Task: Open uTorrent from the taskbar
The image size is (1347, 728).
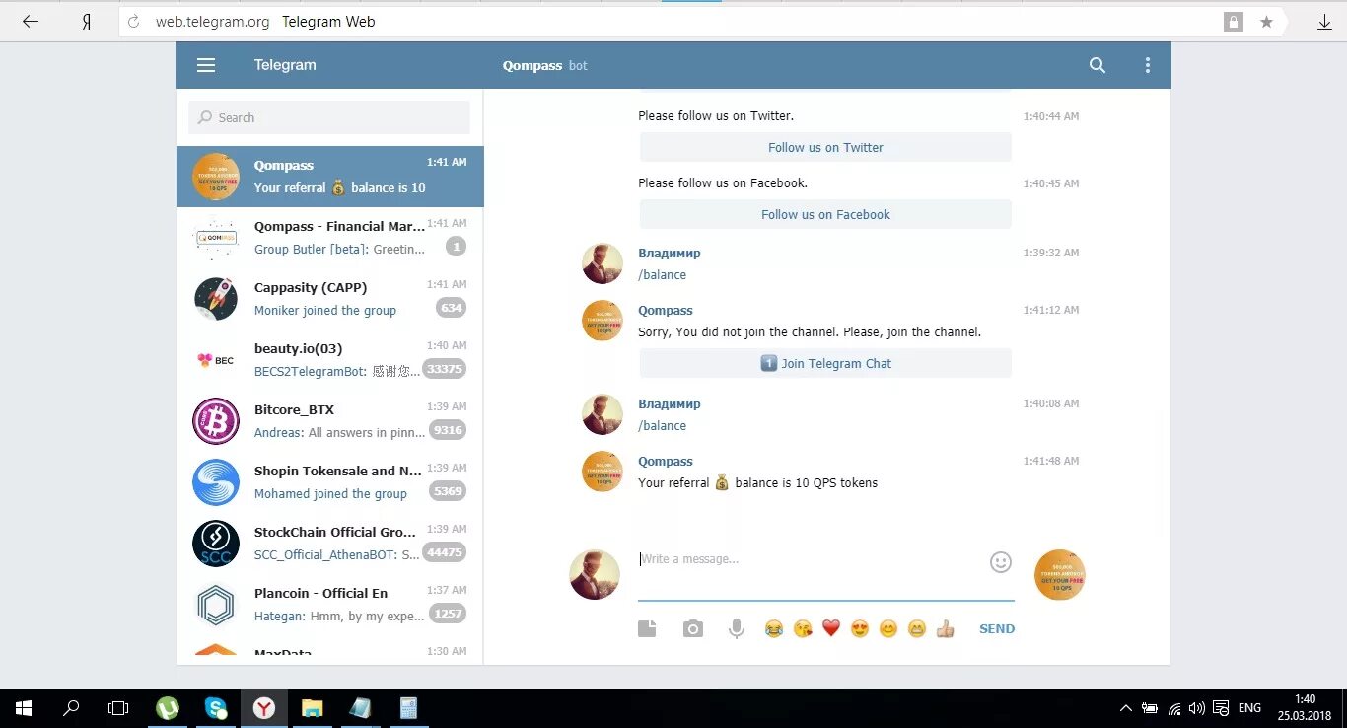Action: 168,708
